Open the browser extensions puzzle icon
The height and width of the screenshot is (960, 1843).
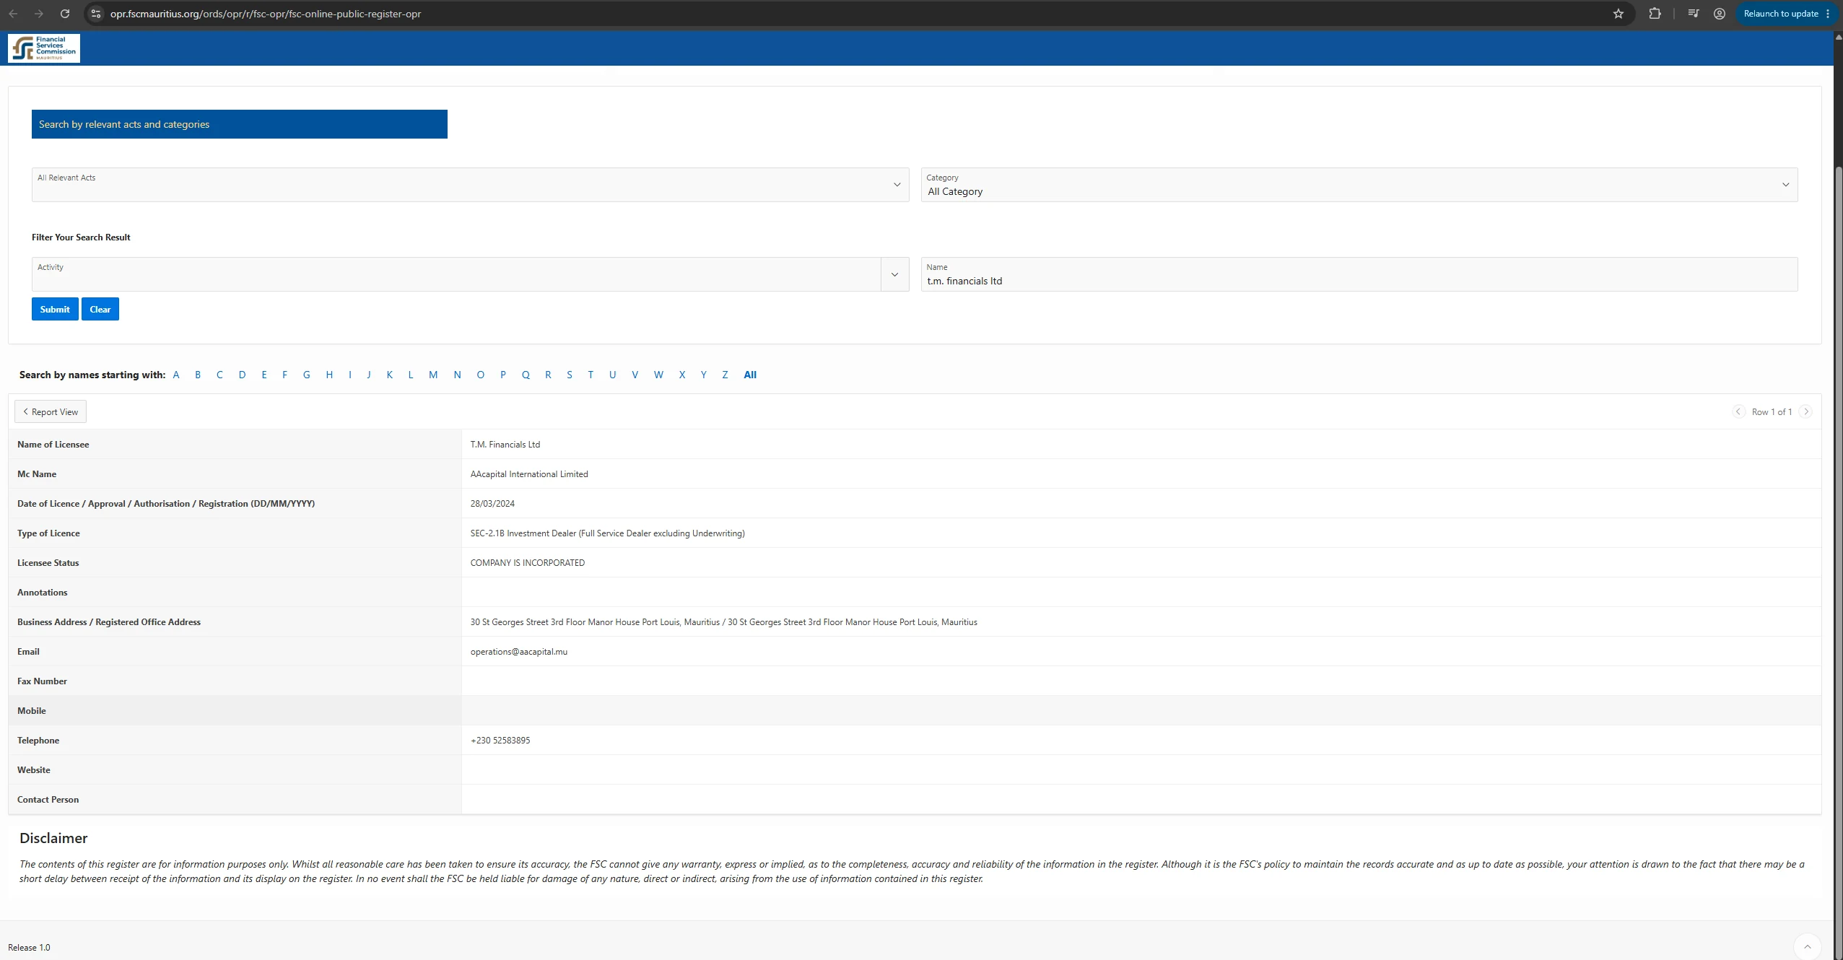click(1655, 14)
